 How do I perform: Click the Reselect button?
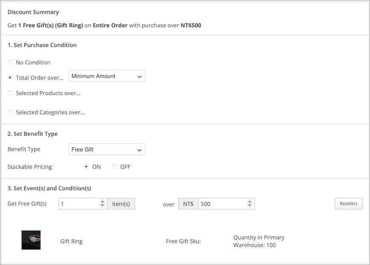(349, 204)
